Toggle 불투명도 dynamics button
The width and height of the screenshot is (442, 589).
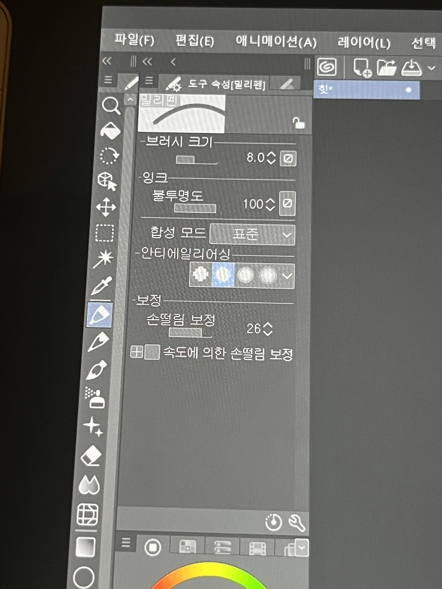[x=288, y=203]
